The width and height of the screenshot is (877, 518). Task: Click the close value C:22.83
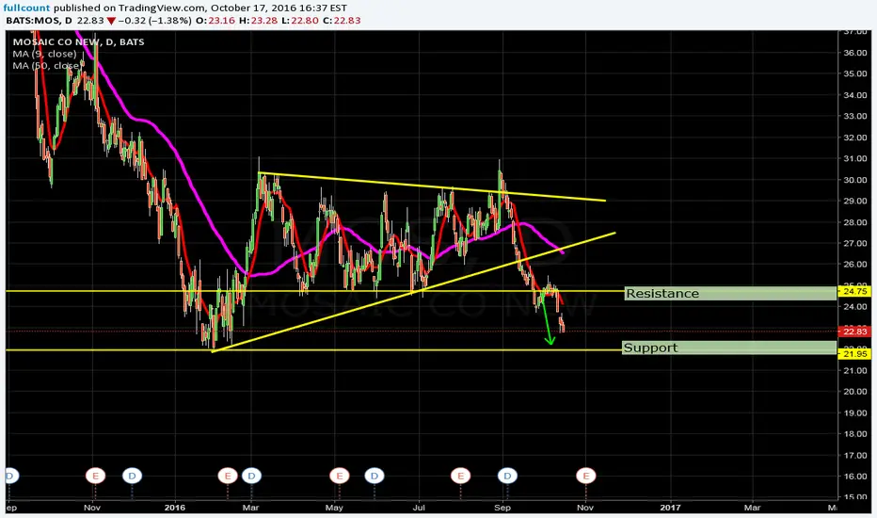pos(342,21)
